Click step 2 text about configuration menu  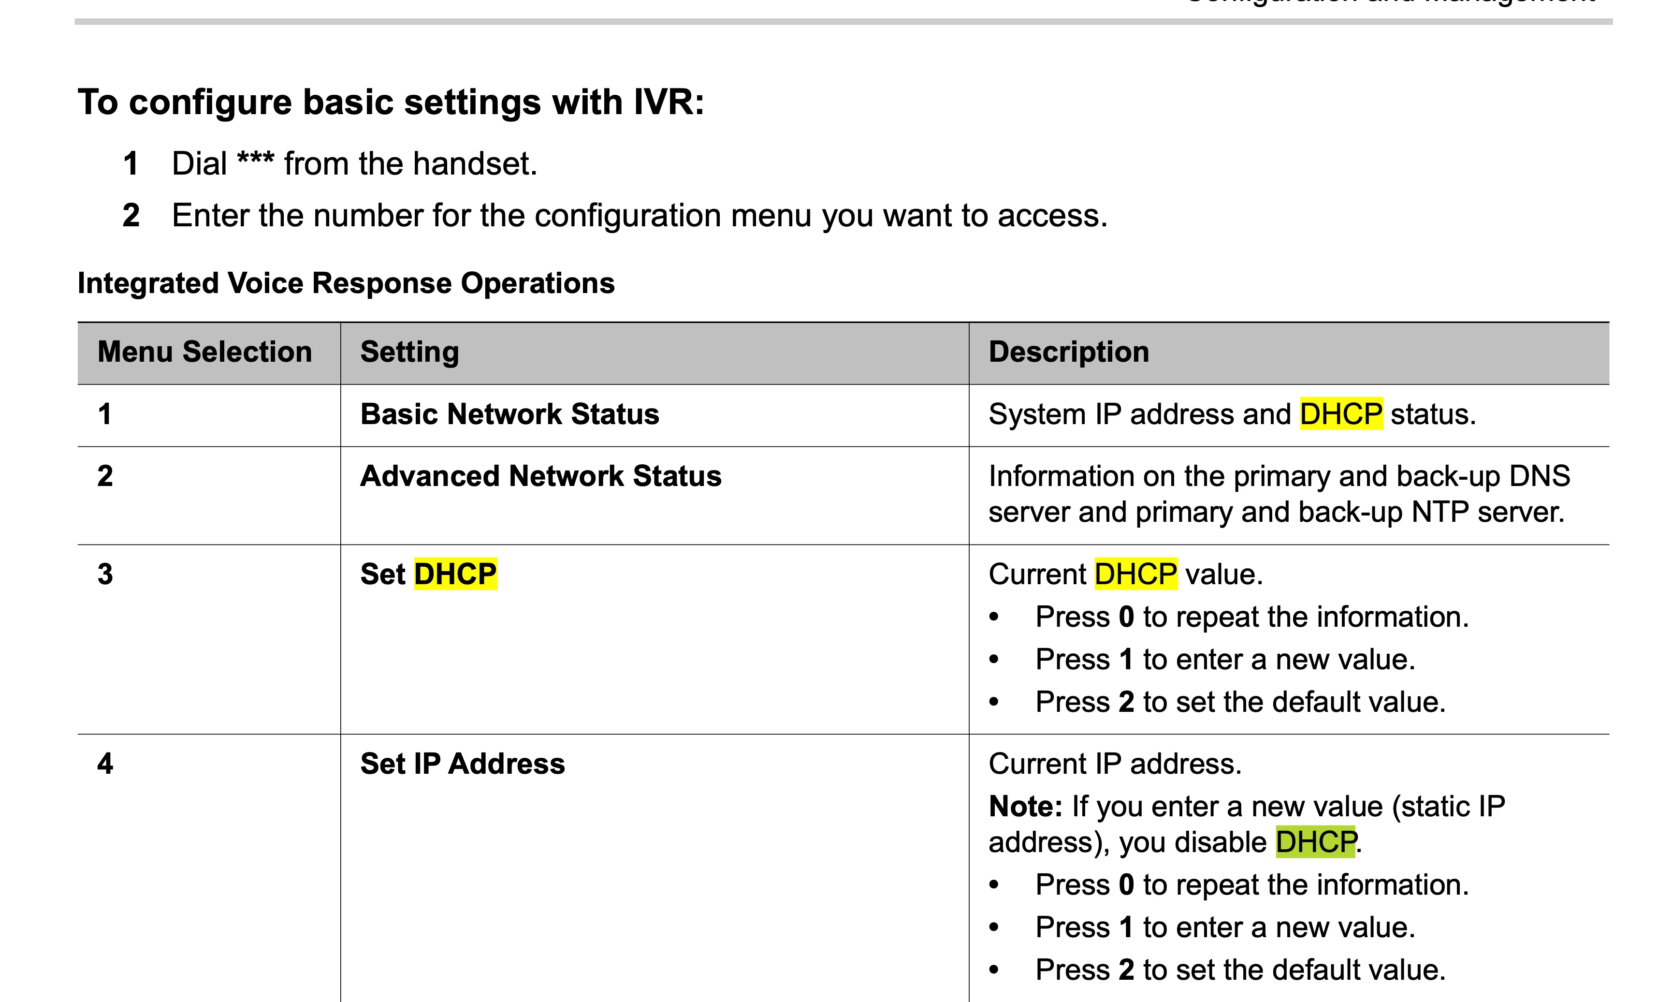[639, 216]
